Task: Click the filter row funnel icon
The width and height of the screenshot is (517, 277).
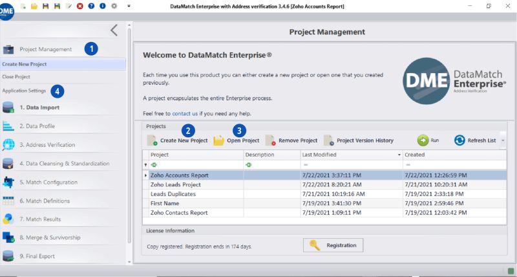Action: coord(145,165)
